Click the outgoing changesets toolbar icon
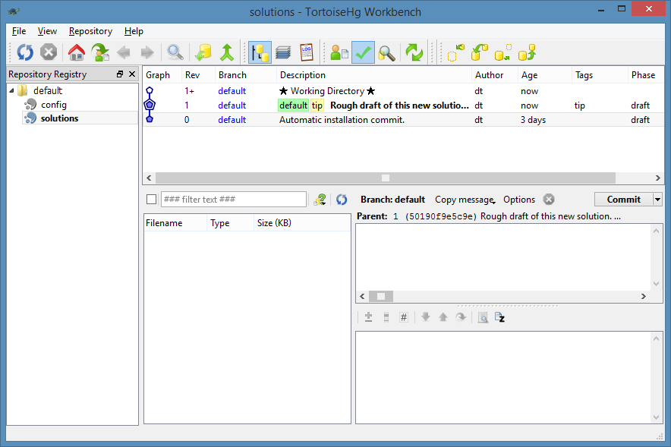The image size is (671, 447). pyautogui.click(x=502, y=52)
